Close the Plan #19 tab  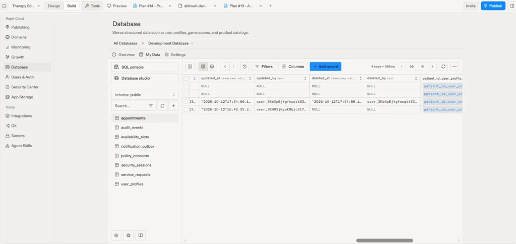[261, 6]
